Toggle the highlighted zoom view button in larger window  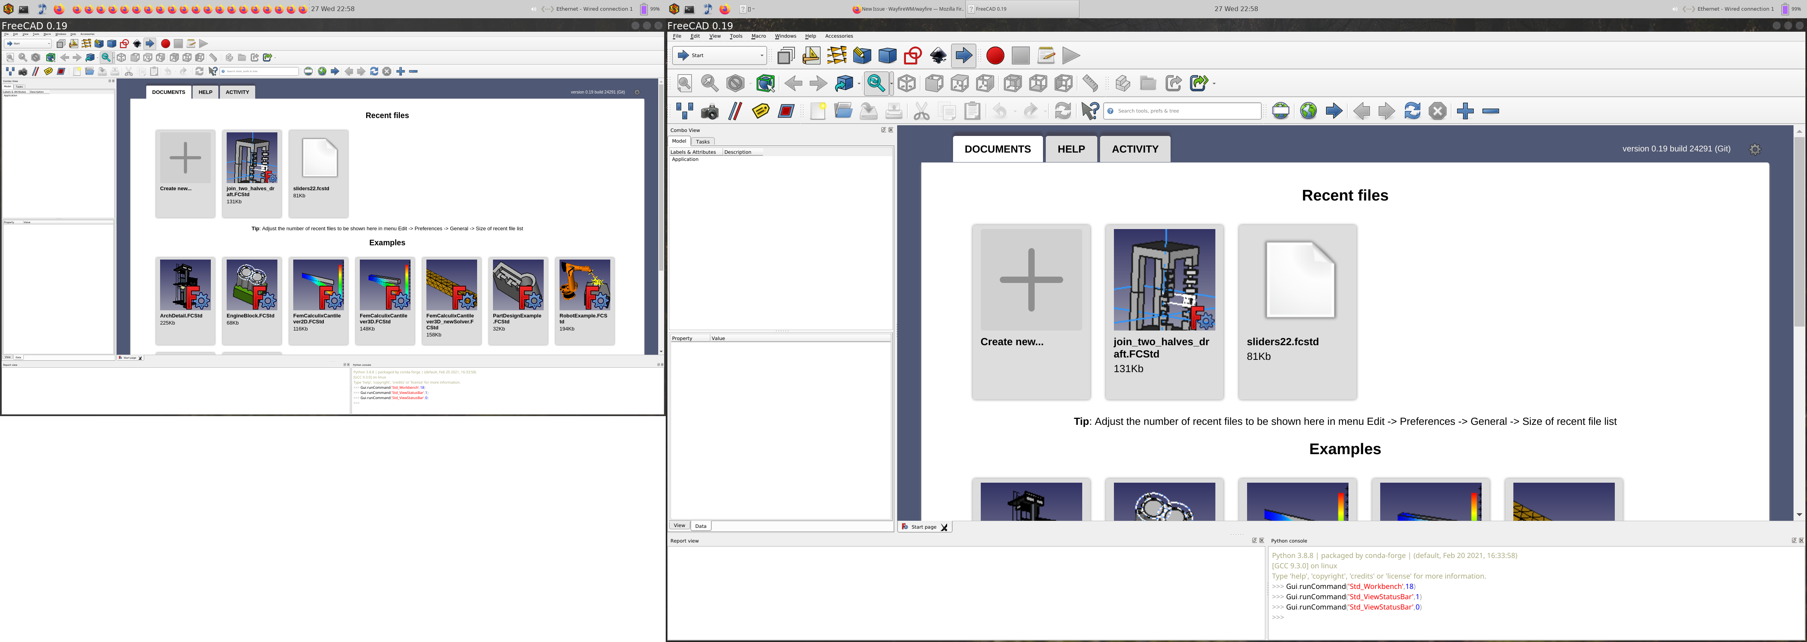[x=876, y=84]
